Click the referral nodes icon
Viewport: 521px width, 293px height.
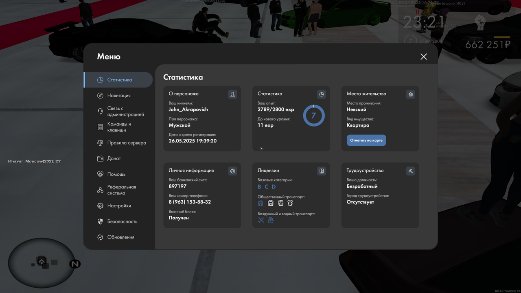(x=100, y=190)
